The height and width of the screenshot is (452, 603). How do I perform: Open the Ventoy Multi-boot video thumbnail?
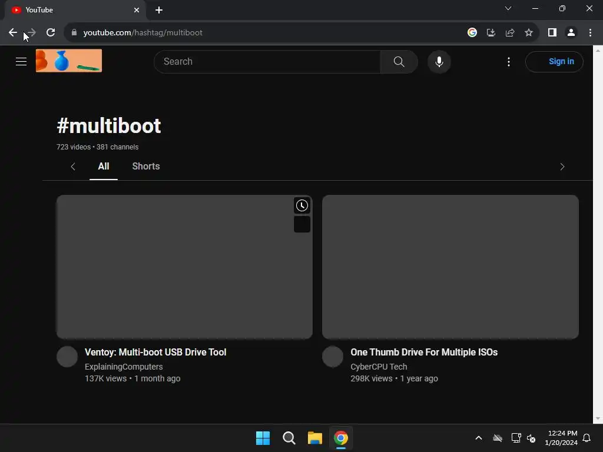[184, 267]
